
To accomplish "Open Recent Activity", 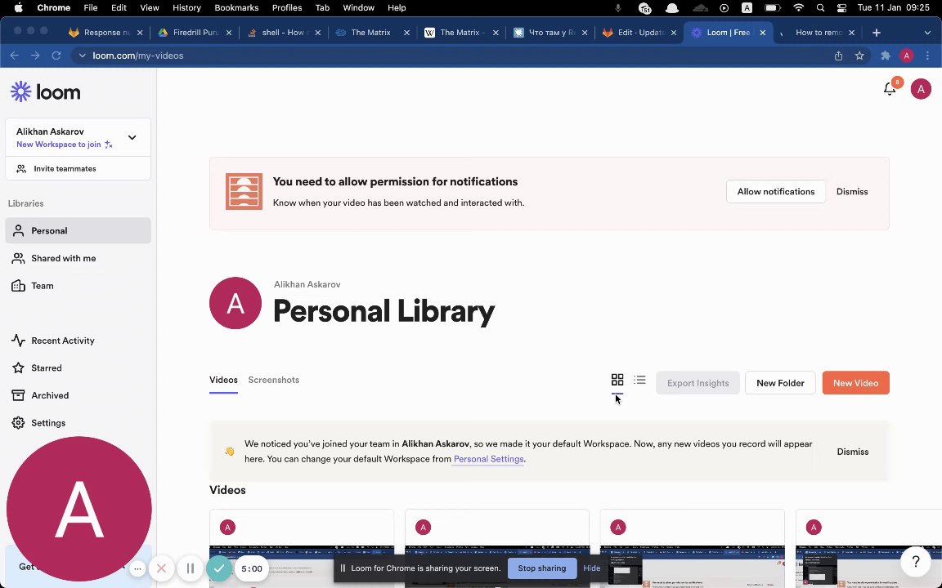I will [78, 341].
